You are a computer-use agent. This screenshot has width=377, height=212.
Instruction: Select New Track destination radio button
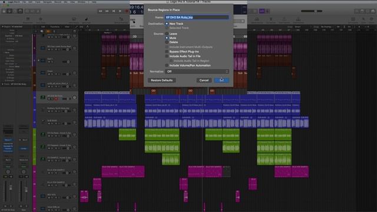(167, 24)
